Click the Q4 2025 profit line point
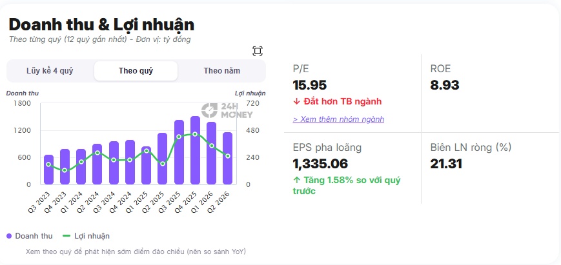 (x=195, y=134)
